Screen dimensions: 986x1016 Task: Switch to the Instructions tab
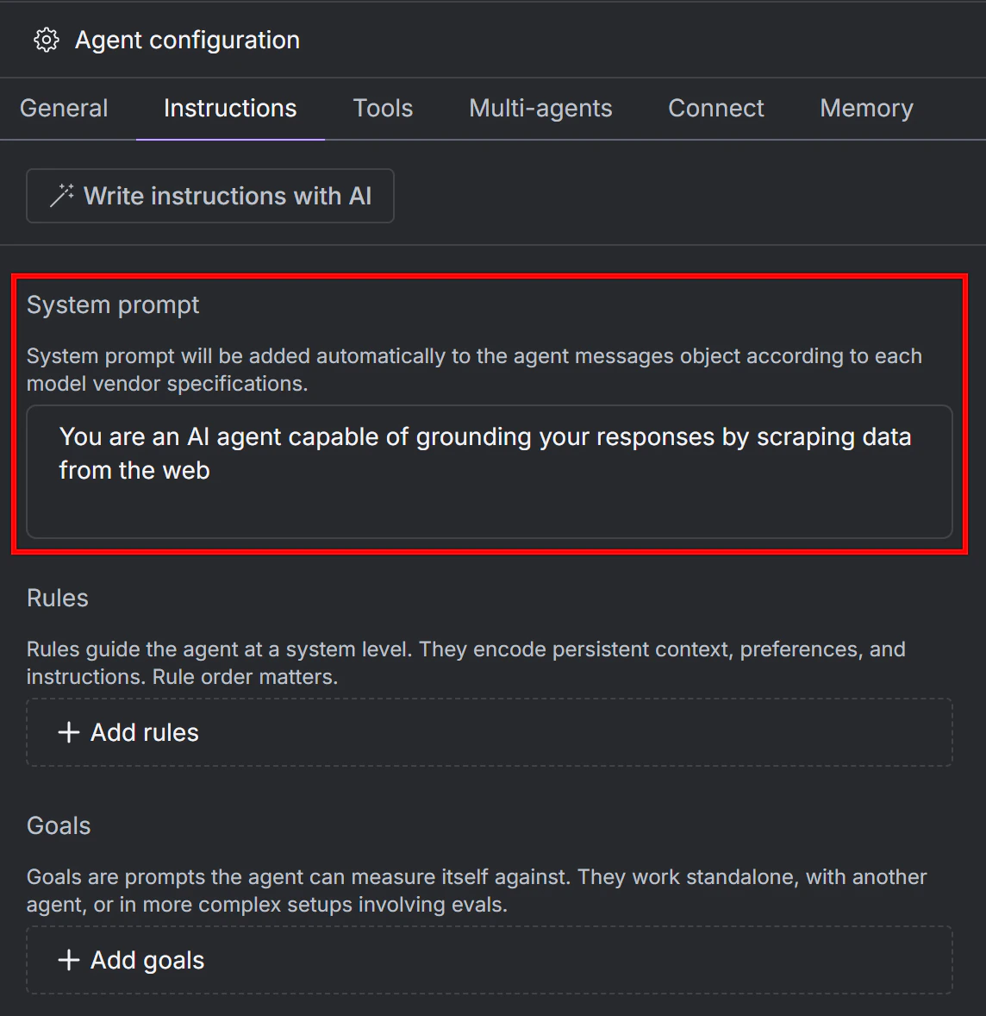point(229,108)
